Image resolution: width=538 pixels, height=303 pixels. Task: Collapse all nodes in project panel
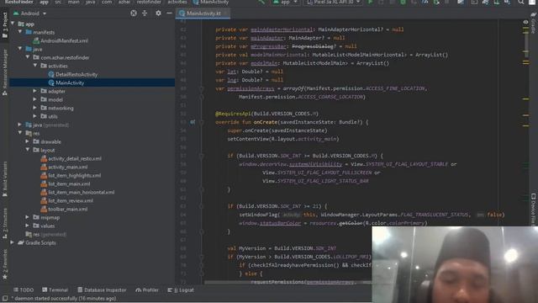145,13
